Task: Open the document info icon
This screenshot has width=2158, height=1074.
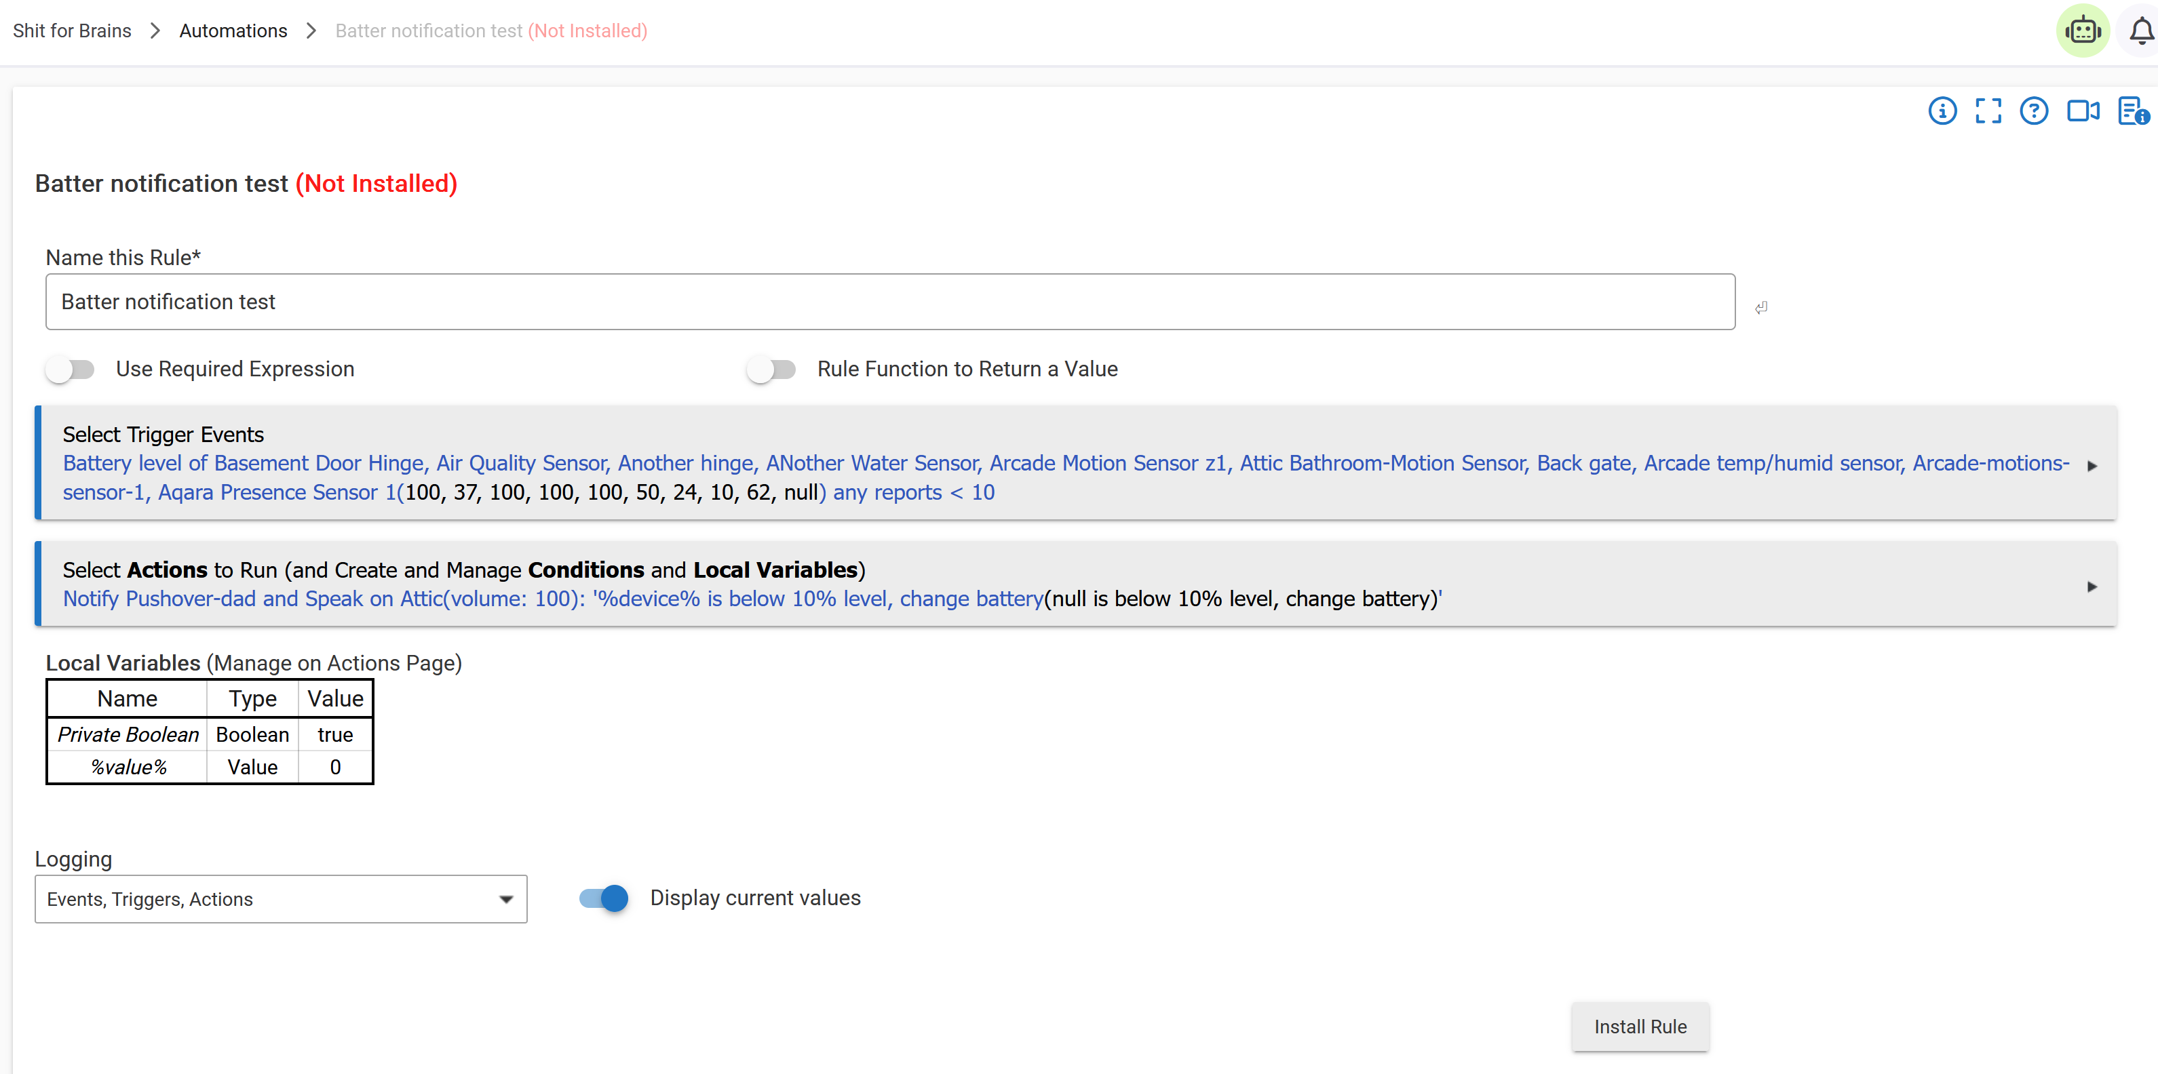Action: coord(2132,111)
